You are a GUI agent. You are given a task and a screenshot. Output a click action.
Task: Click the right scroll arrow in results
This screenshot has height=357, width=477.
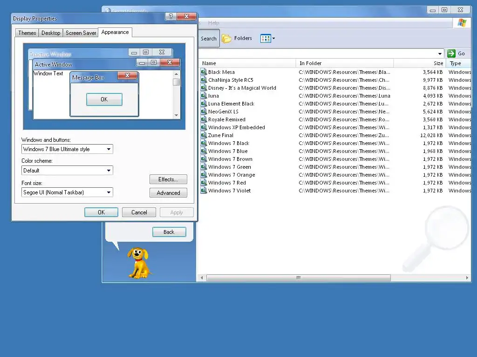(467, 278)
